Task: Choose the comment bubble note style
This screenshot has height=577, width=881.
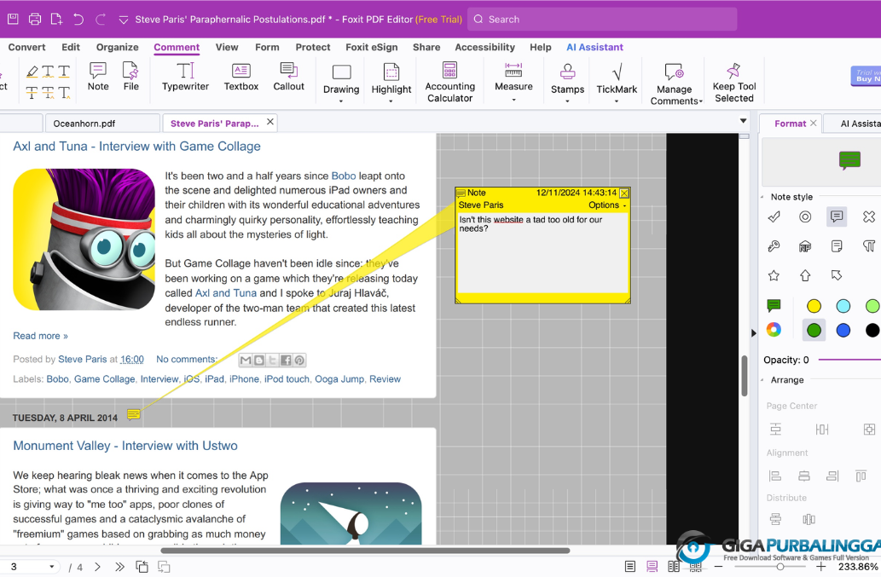Action: [837, 216]
